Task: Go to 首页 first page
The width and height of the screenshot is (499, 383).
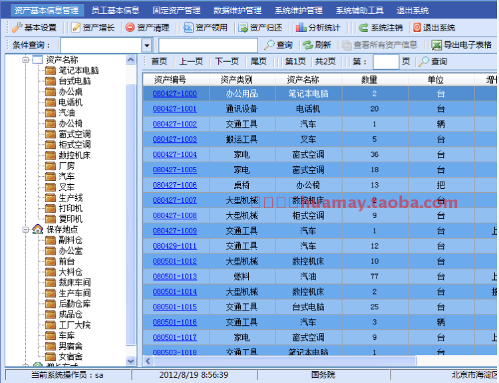Action: click(x=159, y=61)
